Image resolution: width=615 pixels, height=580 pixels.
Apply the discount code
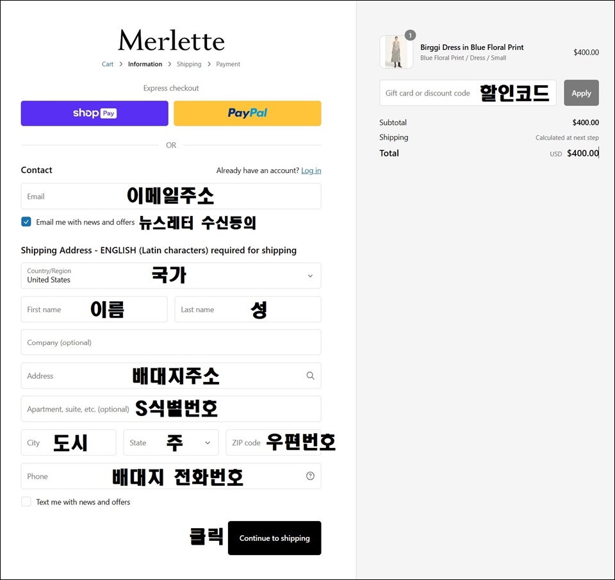(581, 93)
